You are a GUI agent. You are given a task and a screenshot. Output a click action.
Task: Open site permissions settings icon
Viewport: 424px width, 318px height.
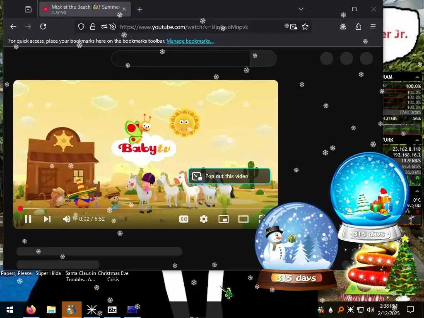click(104, 26)
